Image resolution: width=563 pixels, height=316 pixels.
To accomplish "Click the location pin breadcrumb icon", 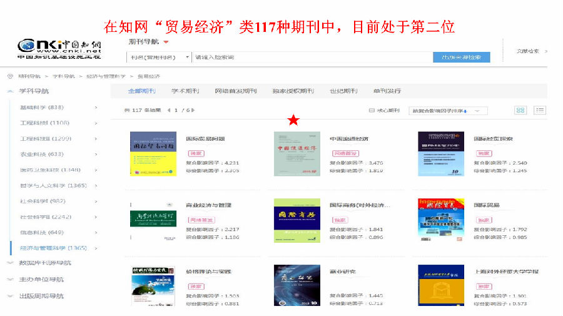I will 10,76.
